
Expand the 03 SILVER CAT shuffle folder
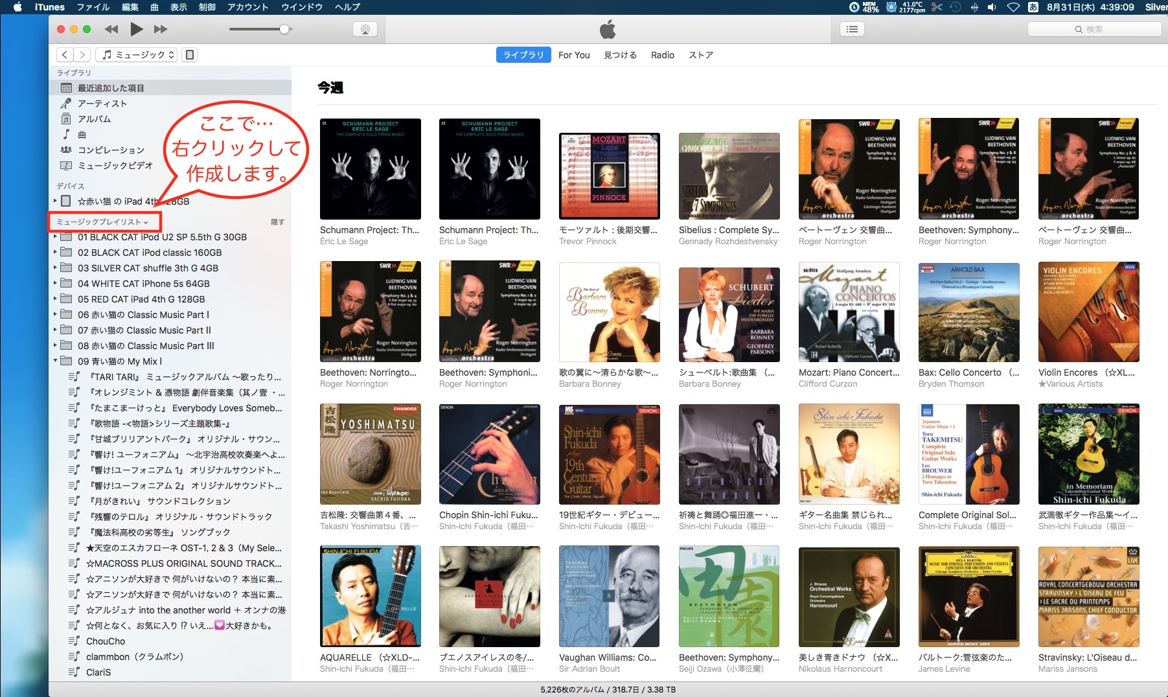(x=55, y=268)
